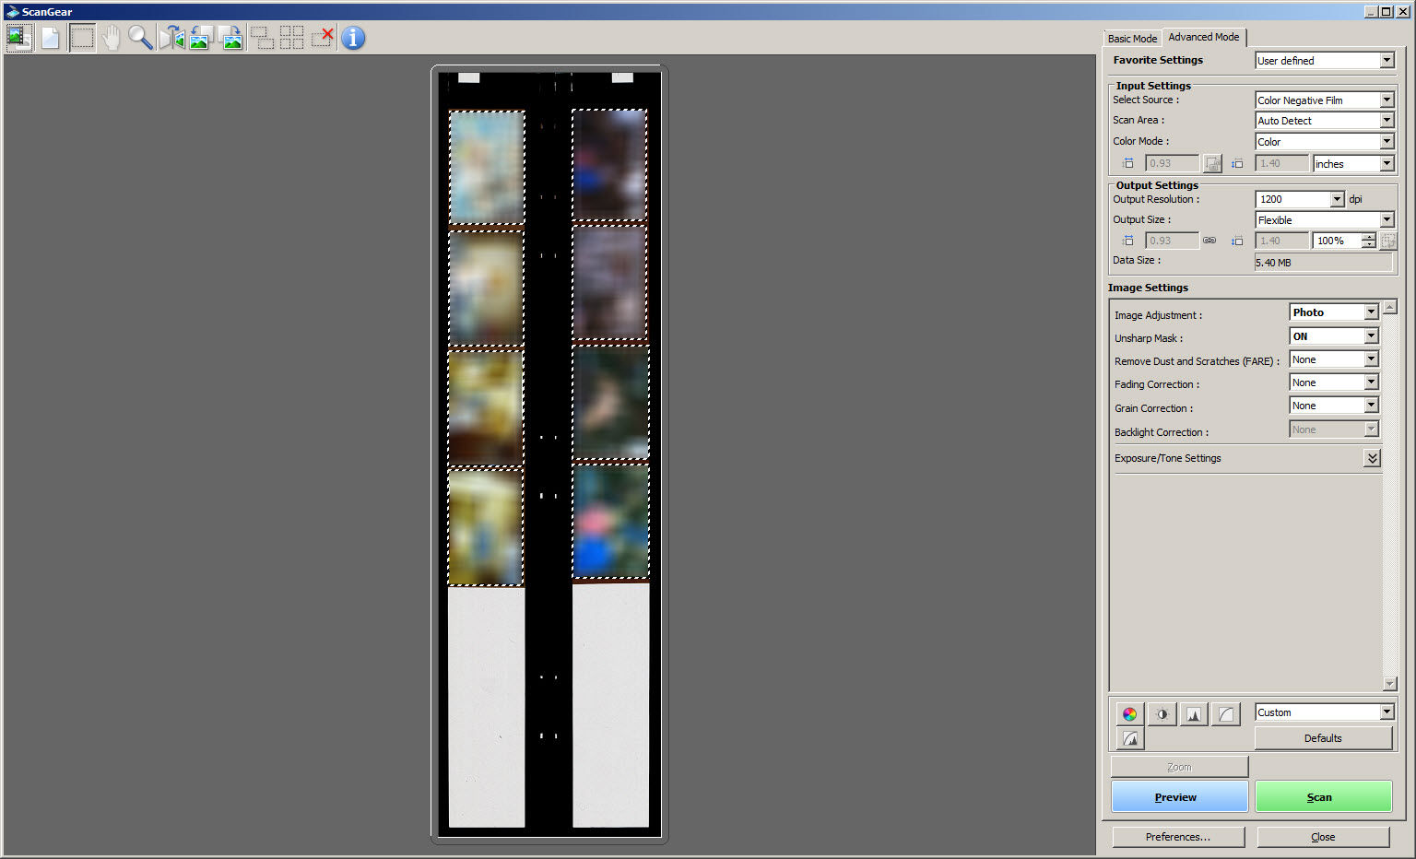
Task: Rotate image right using toolbar icon
Action: point(231,38)
